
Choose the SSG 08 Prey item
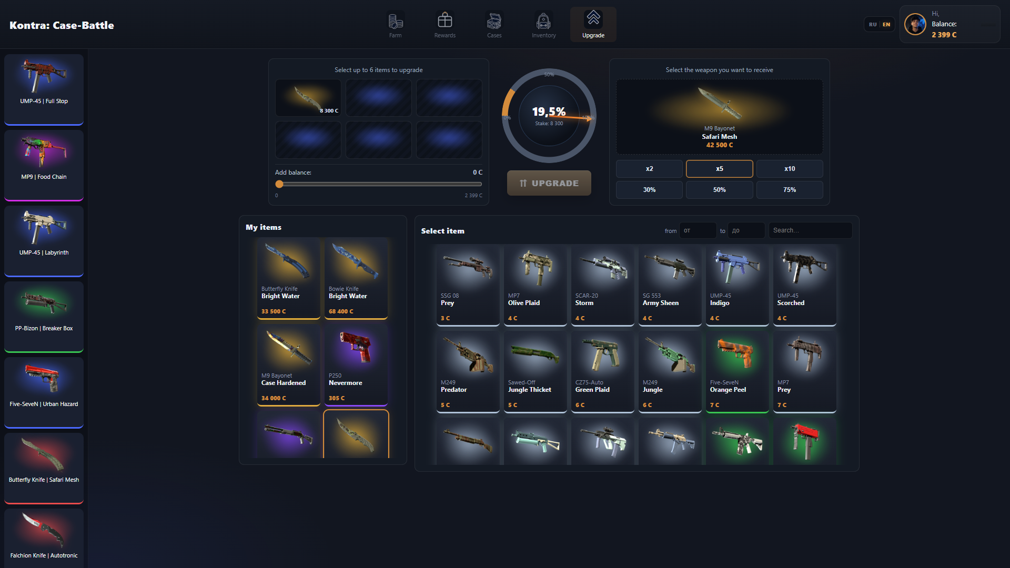tap(468, 286)
